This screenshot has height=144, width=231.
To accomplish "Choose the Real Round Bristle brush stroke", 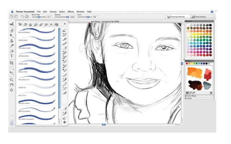I will pyautogui.click(x=37, y=31).
